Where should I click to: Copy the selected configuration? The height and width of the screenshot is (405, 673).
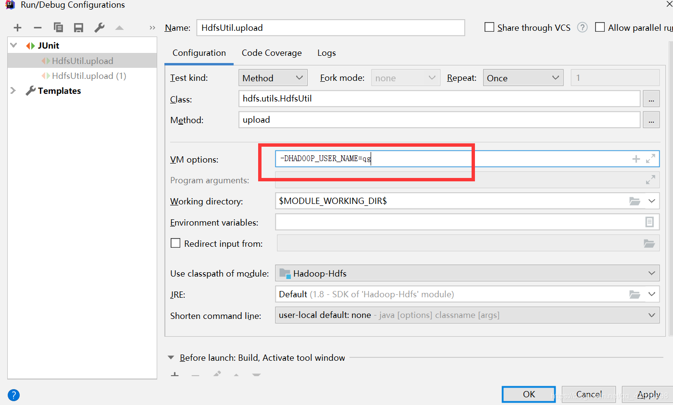[x=58, y=28]
